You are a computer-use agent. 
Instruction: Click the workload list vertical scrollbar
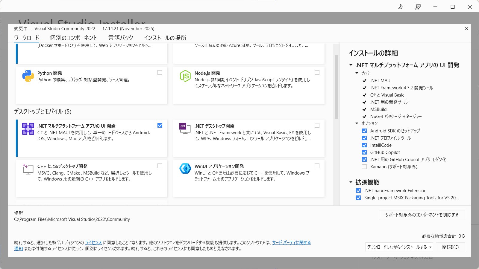[336, 87]
